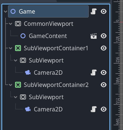Click the vertical ruler near 256 mark
Image resolution: width=123 pixels, height=130 pixels.
click(117, 60)
